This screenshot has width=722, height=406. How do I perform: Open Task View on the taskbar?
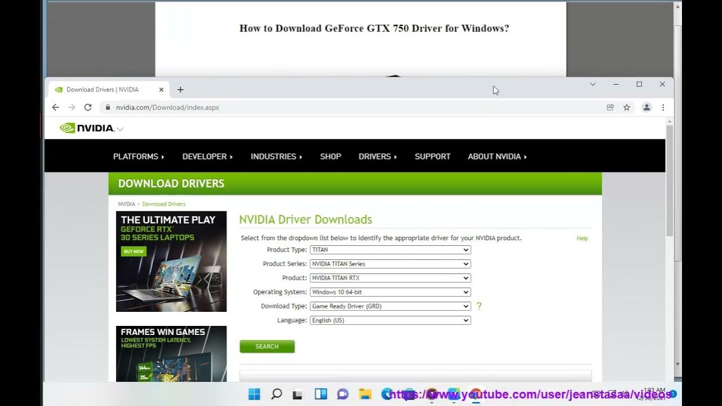point(298,394)
